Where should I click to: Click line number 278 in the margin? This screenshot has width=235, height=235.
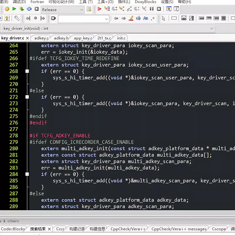coord(14,135)
